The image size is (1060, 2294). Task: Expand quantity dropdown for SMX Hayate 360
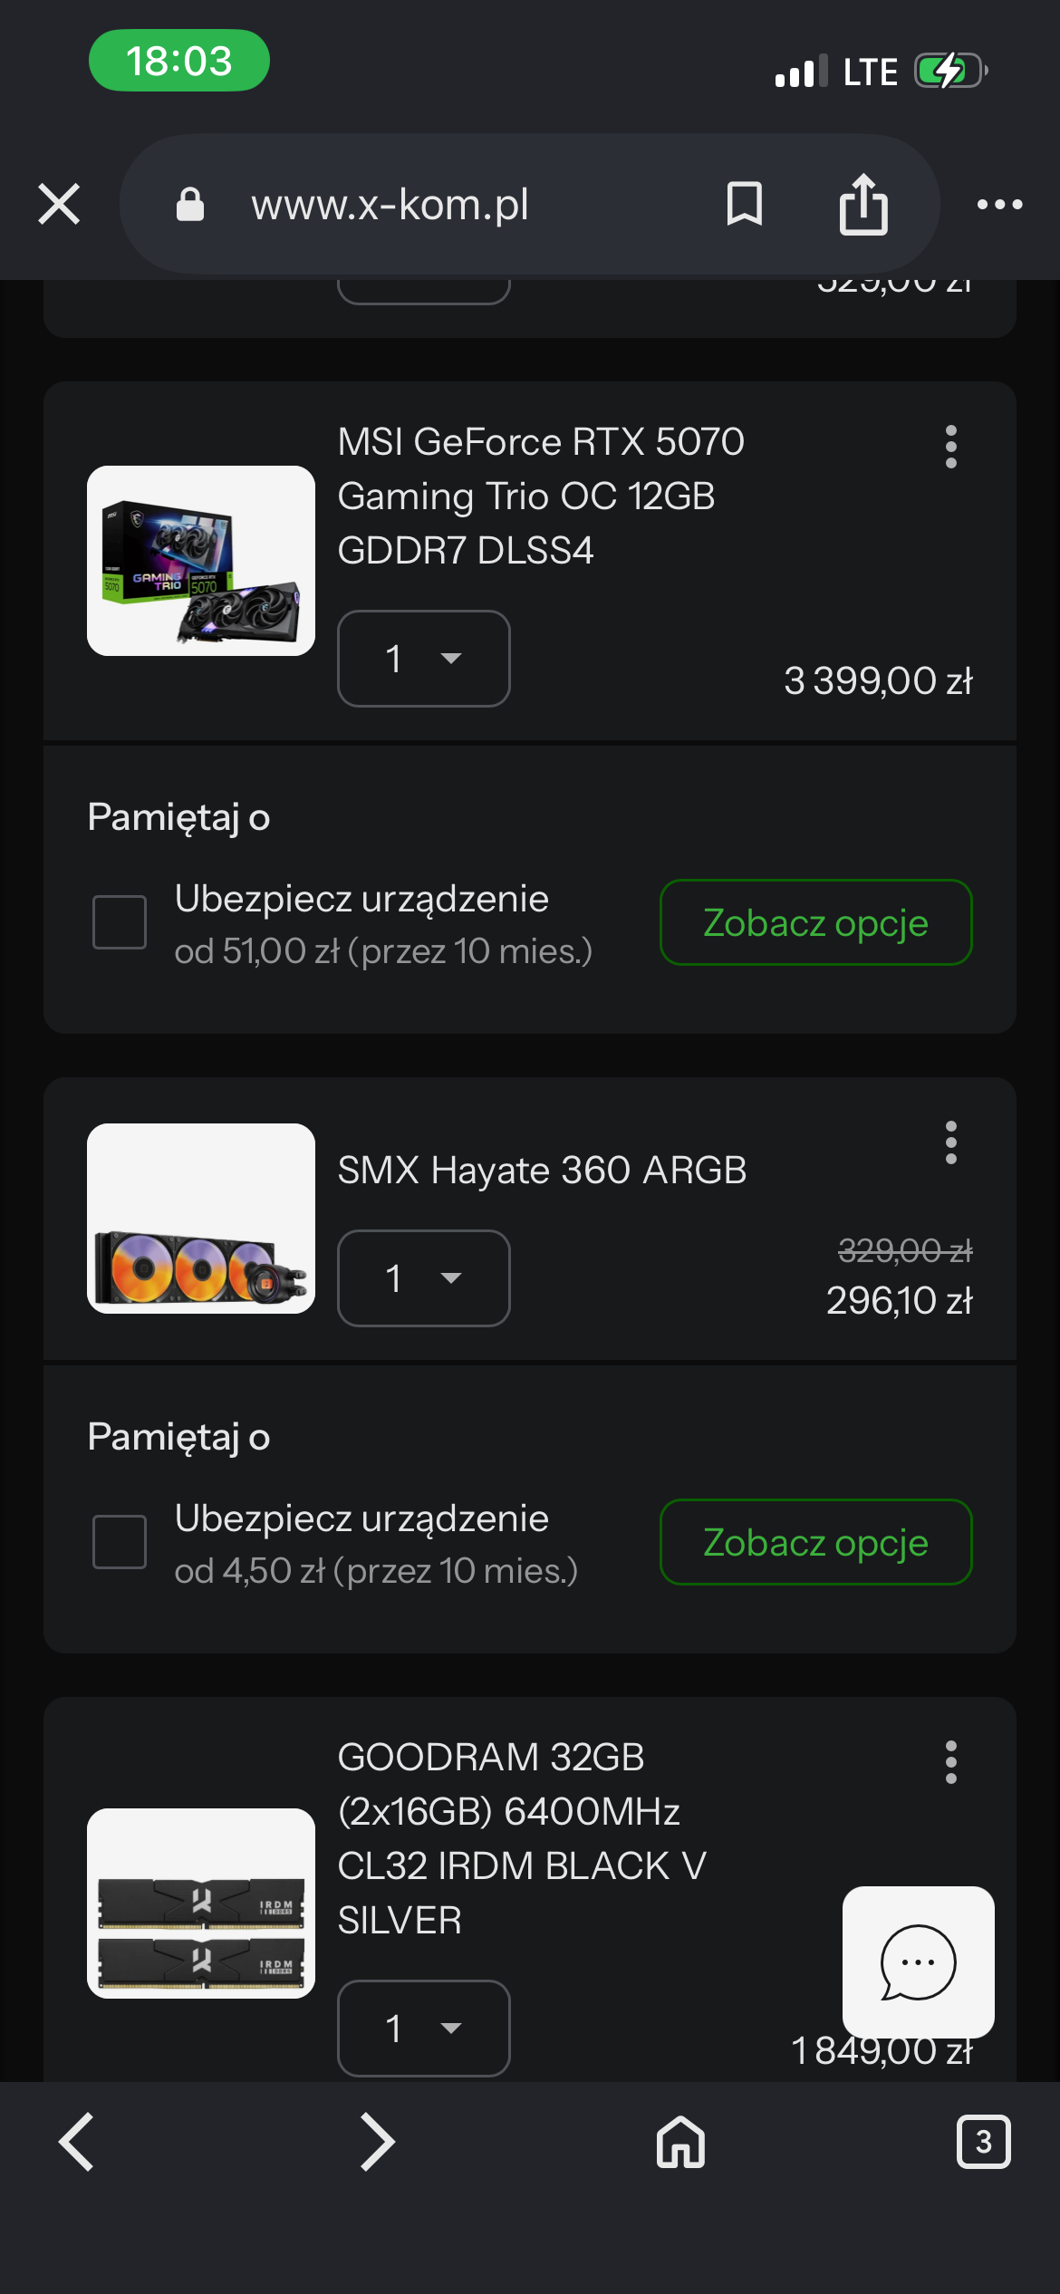point(423,1278)
